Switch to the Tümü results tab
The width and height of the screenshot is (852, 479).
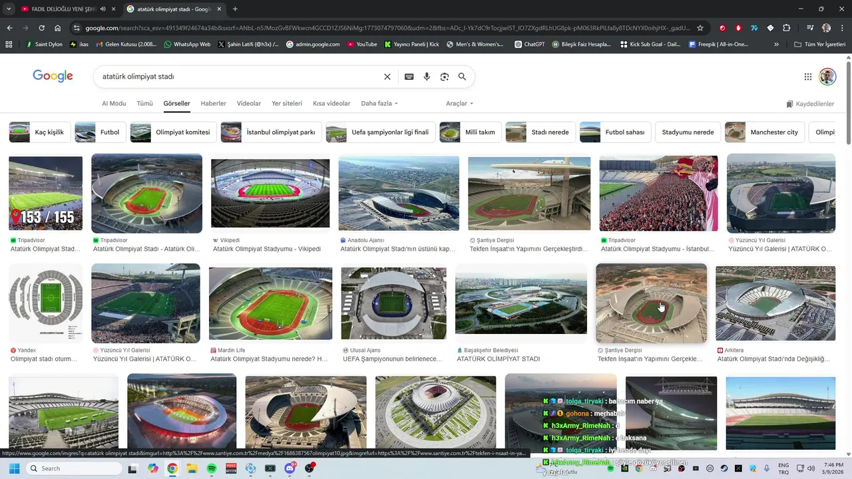click(144, 104)
